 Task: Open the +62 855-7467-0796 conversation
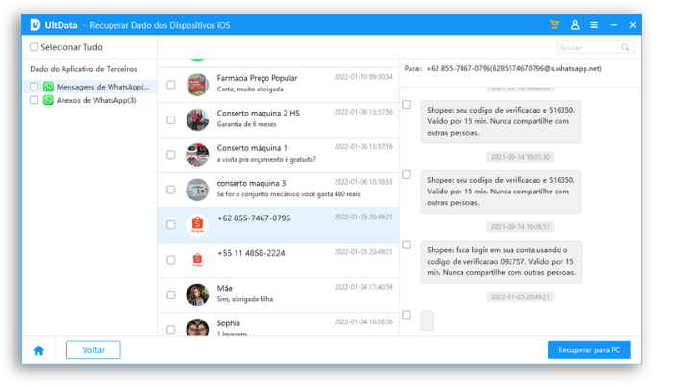pos(278,225)
